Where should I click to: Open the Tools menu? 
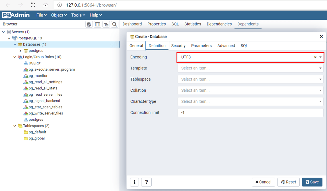coord(78,15)
